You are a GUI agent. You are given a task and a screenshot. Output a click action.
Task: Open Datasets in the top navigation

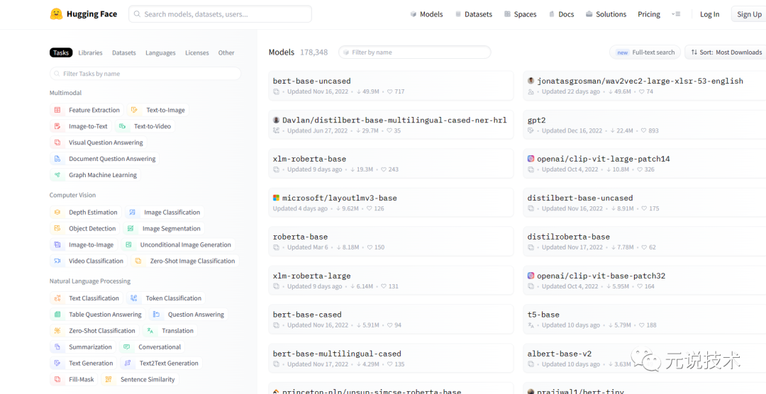pyautogui.click(x=473, y=14)
